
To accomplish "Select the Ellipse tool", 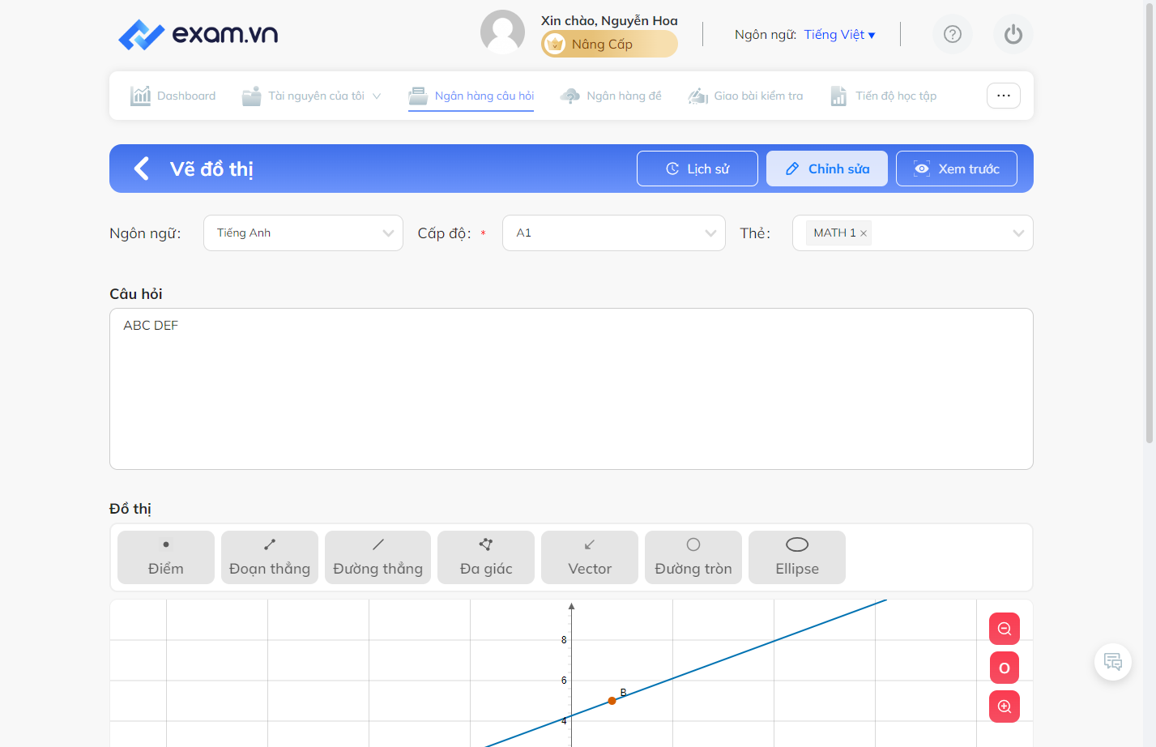I will point(797,557).
